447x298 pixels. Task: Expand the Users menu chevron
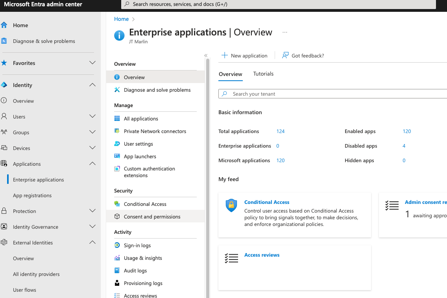click(92, 117)
